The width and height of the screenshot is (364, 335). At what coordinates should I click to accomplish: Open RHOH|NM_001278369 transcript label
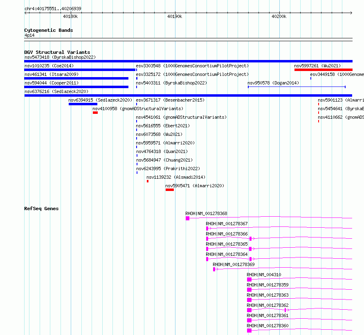(234, 264)
